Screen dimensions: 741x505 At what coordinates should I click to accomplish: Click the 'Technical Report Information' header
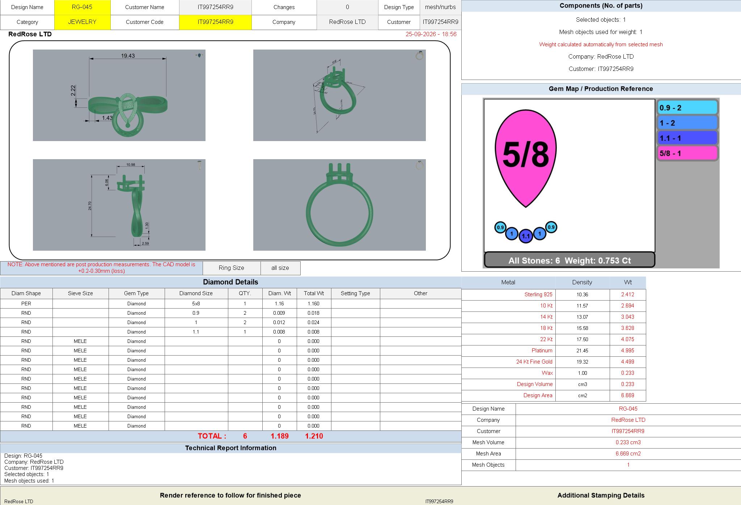[230, 448]
